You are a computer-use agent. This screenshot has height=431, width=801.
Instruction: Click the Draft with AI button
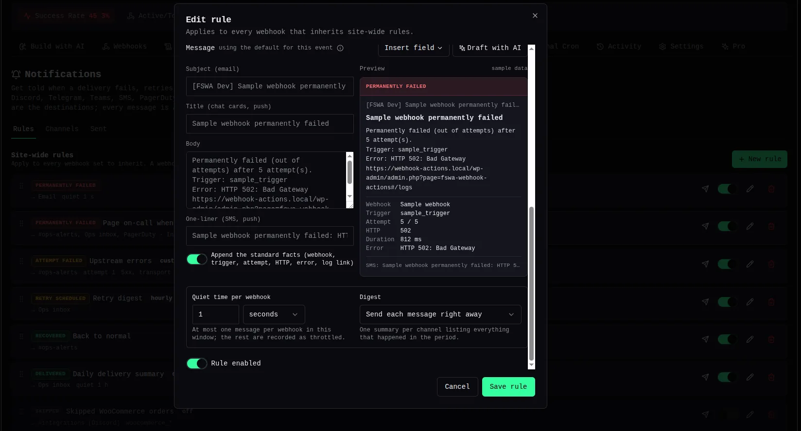(x=490, y=48)
